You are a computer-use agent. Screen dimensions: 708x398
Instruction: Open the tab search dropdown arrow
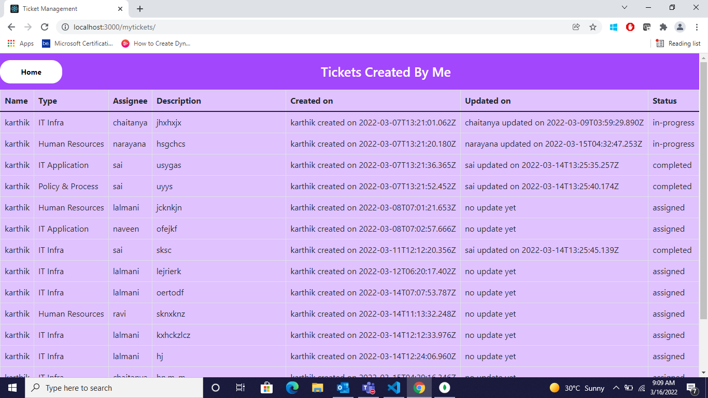pos(625,8)
